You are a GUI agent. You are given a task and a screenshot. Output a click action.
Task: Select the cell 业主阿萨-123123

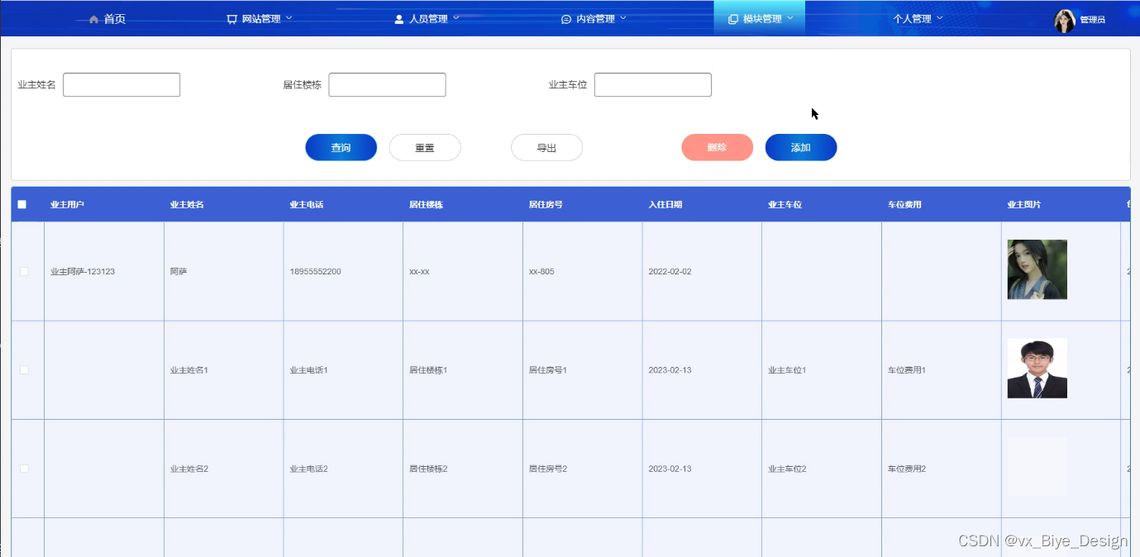pyautogui.click(x=83, y=271)
